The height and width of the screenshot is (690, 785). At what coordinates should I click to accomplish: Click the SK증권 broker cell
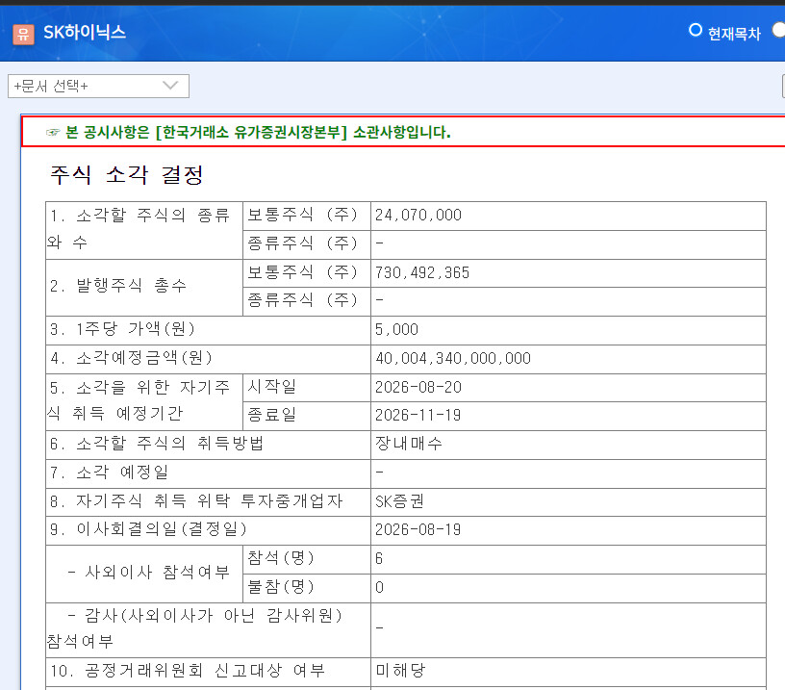pos(569,501)
